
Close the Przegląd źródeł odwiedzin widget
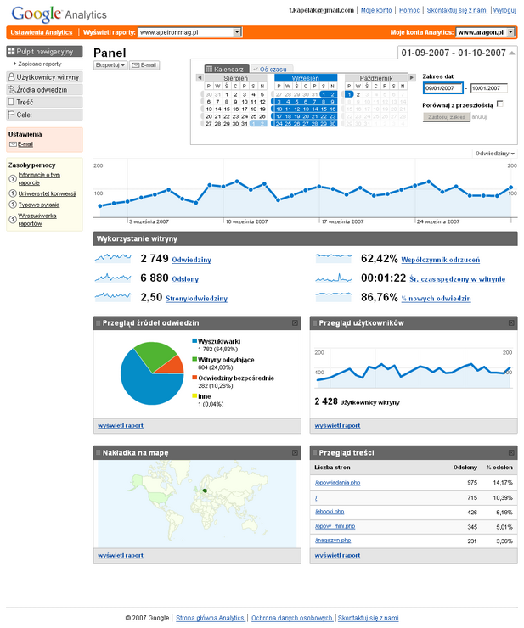point(295,323)
